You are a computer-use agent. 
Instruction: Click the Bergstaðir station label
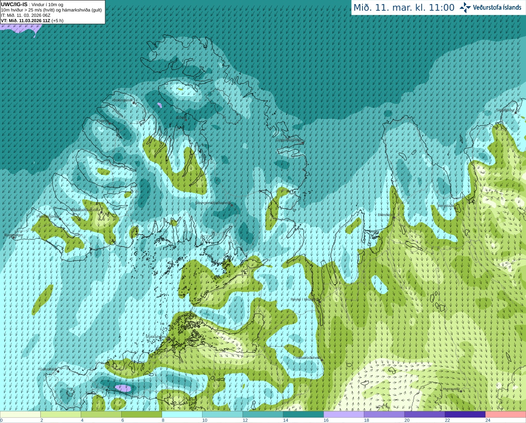(446, 206)
